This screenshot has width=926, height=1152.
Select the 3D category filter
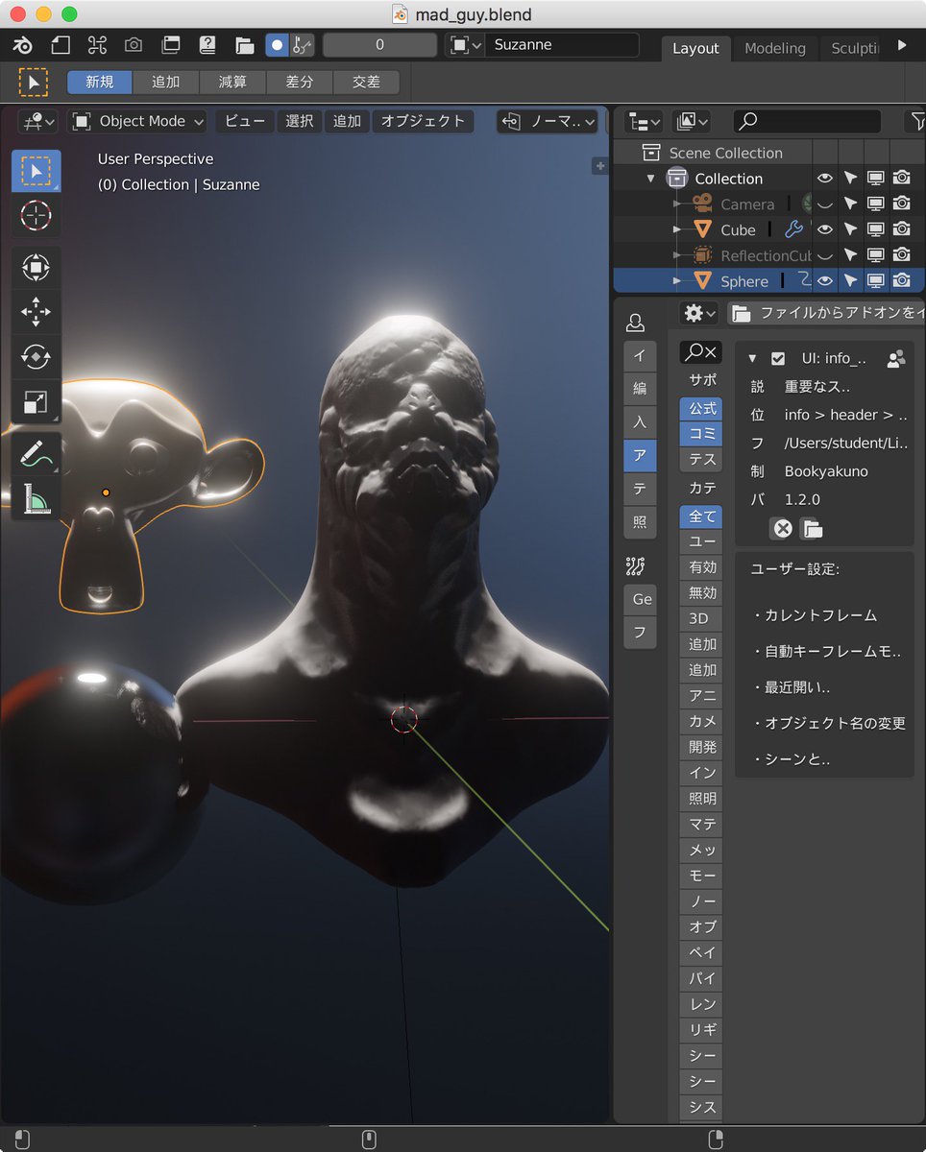pyautogui.click(x=702, y=618)
